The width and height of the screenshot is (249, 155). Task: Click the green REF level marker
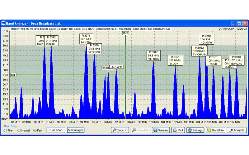13,75
